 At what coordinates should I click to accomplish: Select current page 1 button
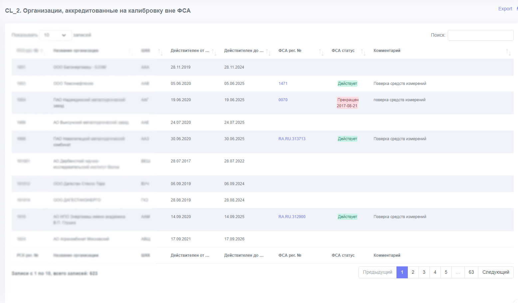tap(402, 272)
